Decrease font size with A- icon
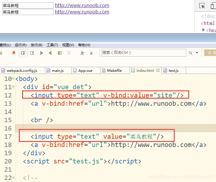Screen dimensions: 216x182 [91, 53]
